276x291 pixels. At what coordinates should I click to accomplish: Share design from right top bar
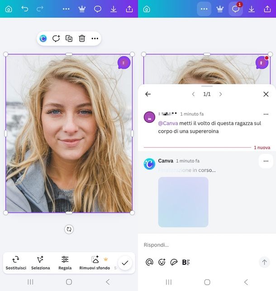[267, 9]
